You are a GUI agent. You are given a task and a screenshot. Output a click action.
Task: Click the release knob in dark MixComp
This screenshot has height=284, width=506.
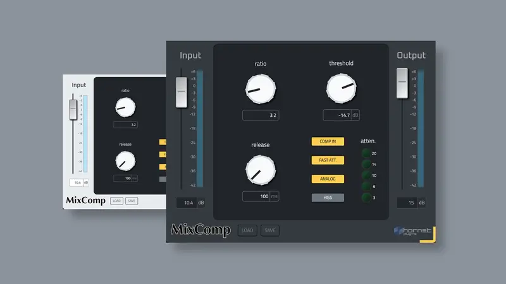[261, 170]
